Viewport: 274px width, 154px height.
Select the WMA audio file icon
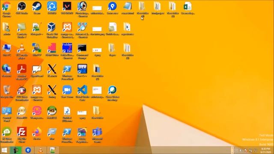click(67, 114)
